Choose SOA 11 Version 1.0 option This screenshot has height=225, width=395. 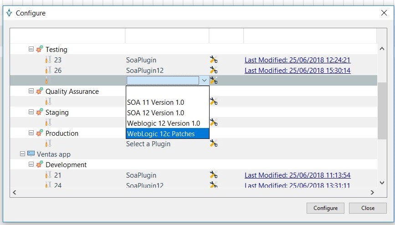click(x=168, y=102)
